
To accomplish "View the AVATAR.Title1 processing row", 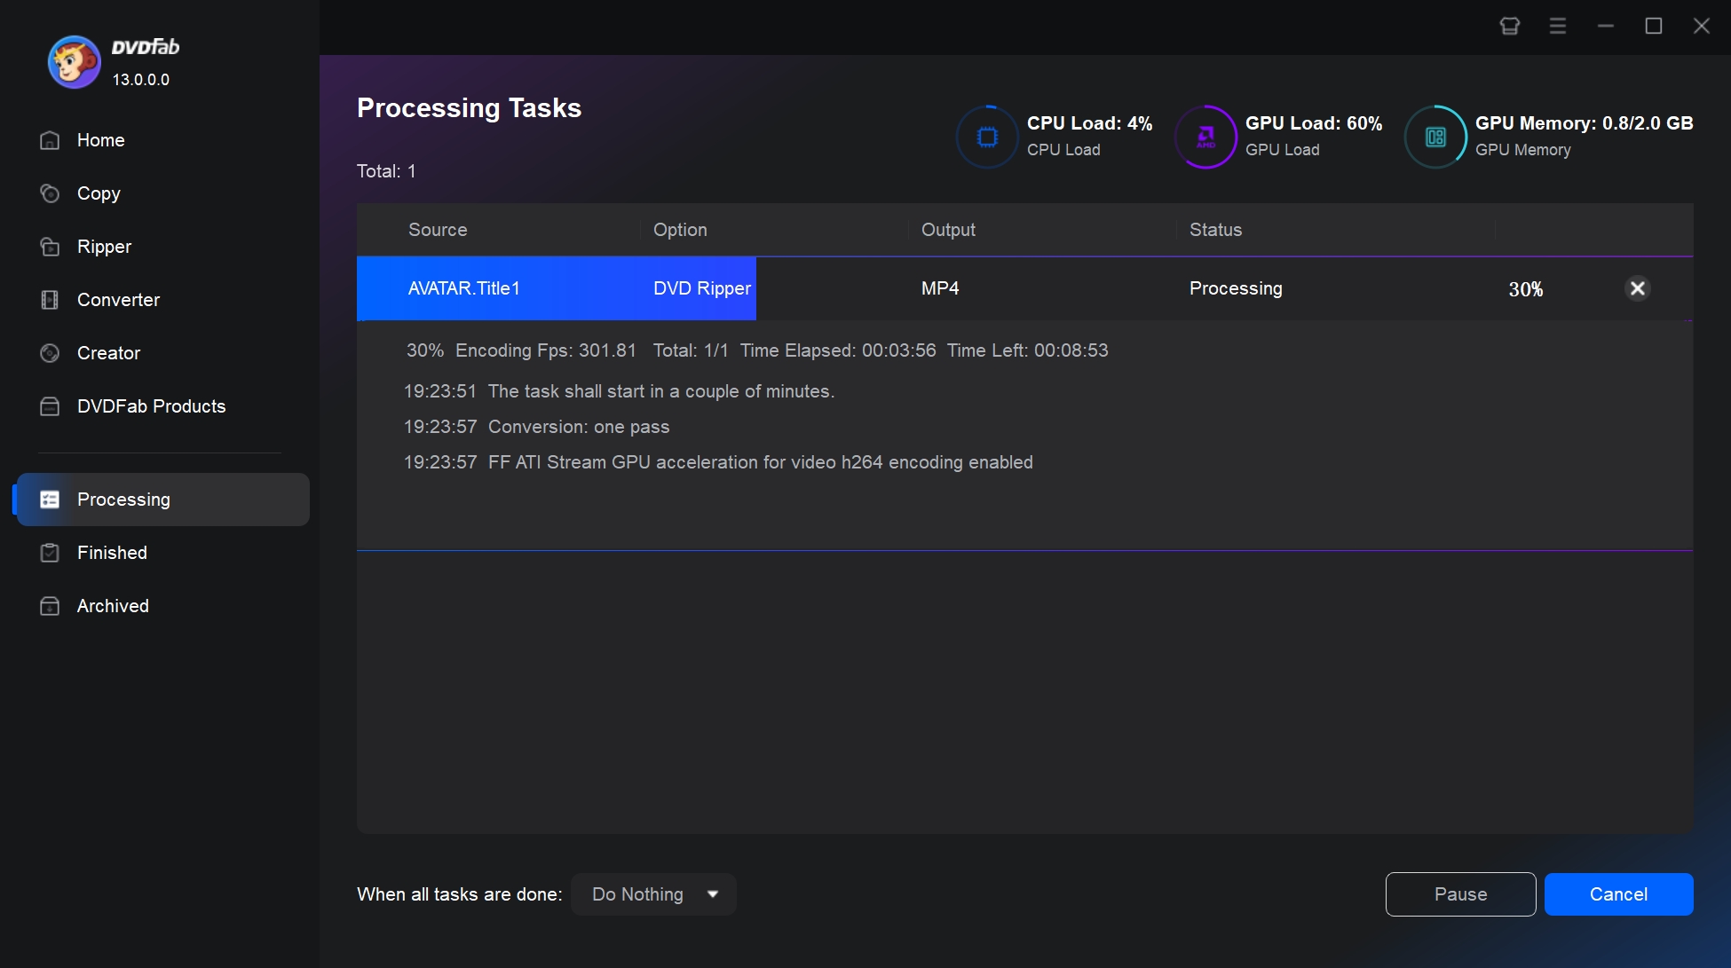I will [x=1024, y=287].
